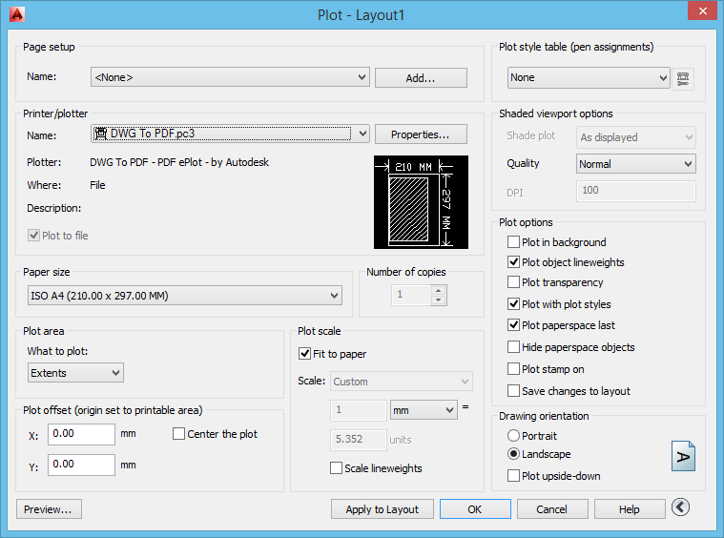The width and height of the screenshot is (724, 538).
Task: Open the Printer/plotter Name dropdown
Action: coord(230,134)
